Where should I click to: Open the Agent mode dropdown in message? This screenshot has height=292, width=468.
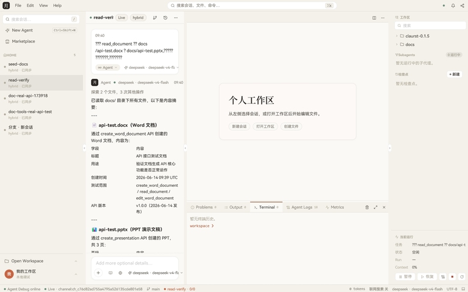[108, 67]
